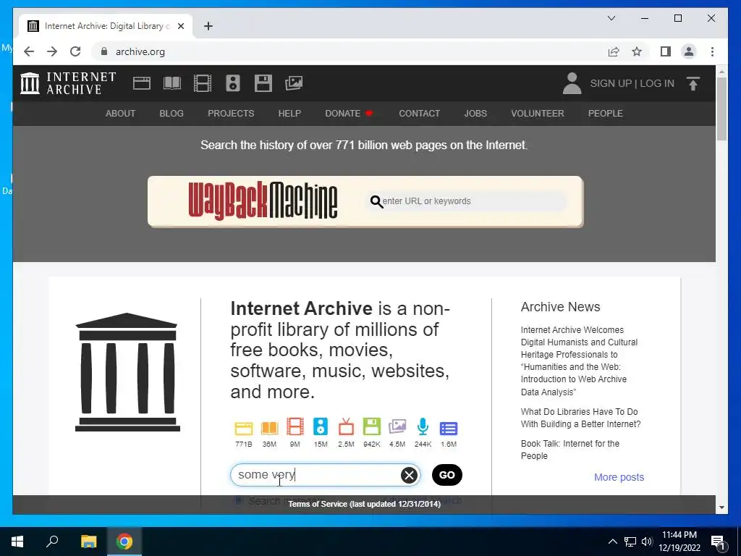Open the Software floppy icon in the top navigation

pyautogui.click(x=263, y=83)
